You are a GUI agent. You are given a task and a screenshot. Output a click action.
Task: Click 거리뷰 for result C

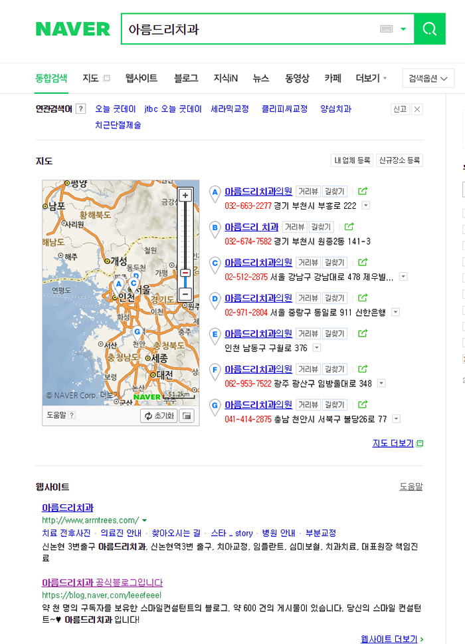coord(308,262)
